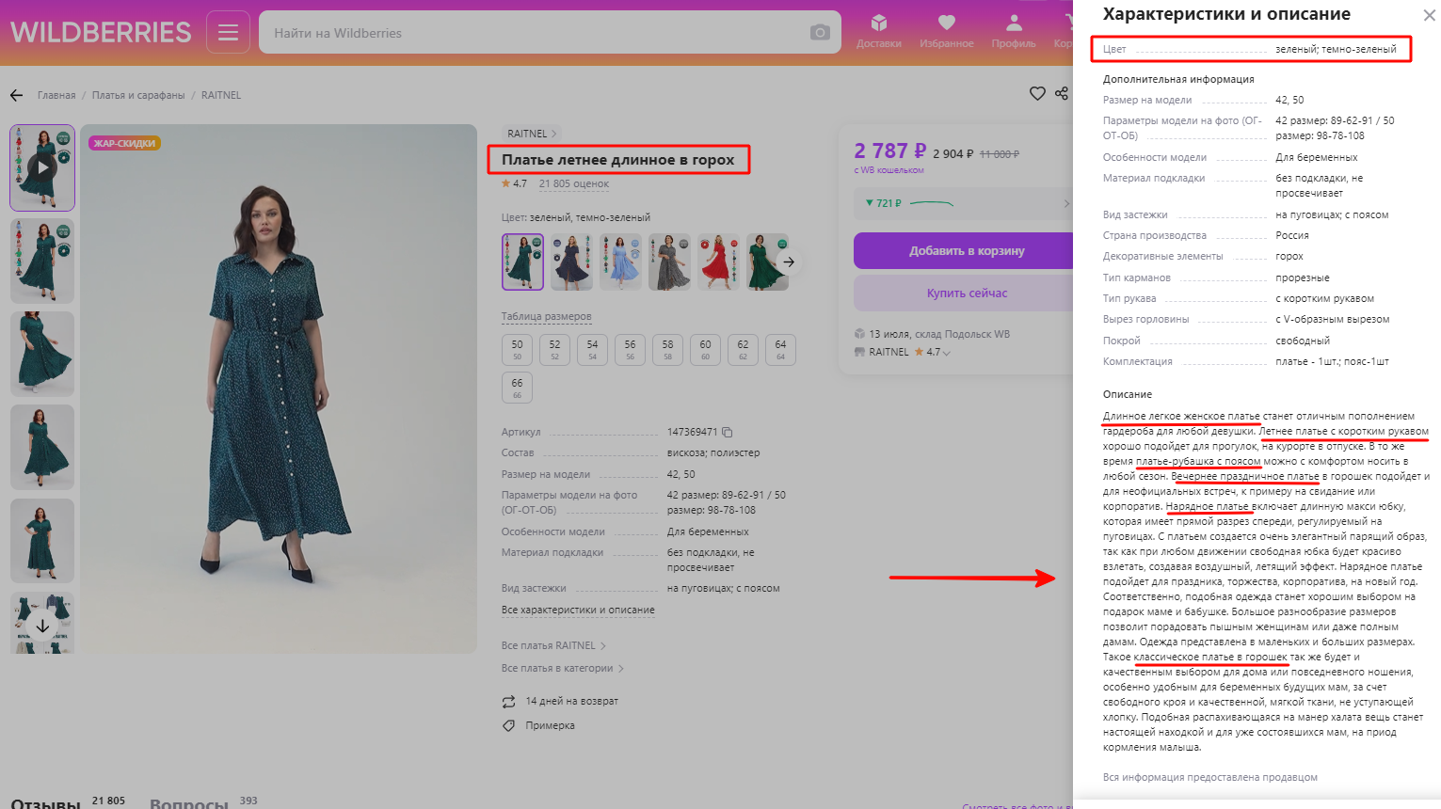Choose the red dress color variant
1441x809 pixels.
(x=718, y=262)
